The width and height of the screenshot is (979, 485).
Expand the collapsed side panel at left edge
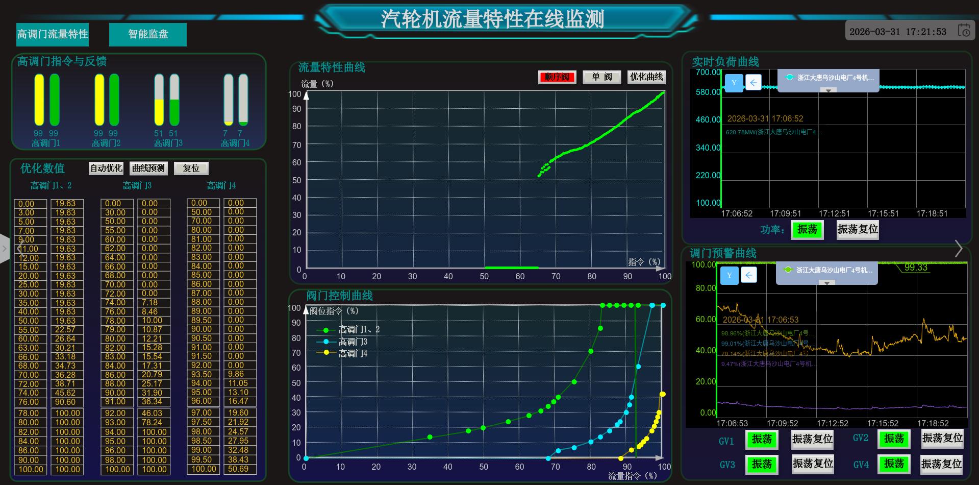coord(5,249)
